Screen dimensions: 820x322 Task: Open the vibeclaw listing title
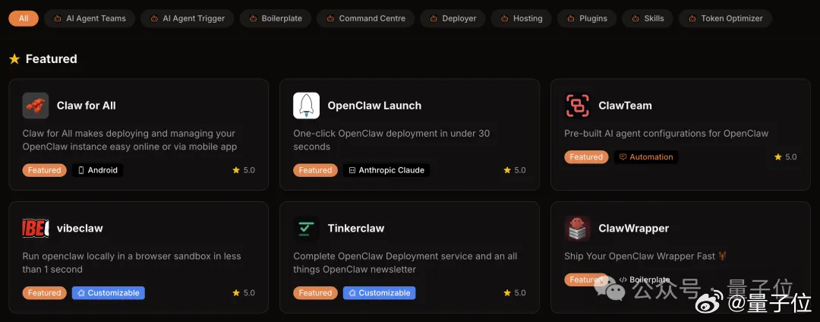pyautogui.click(x=80, y=229)
